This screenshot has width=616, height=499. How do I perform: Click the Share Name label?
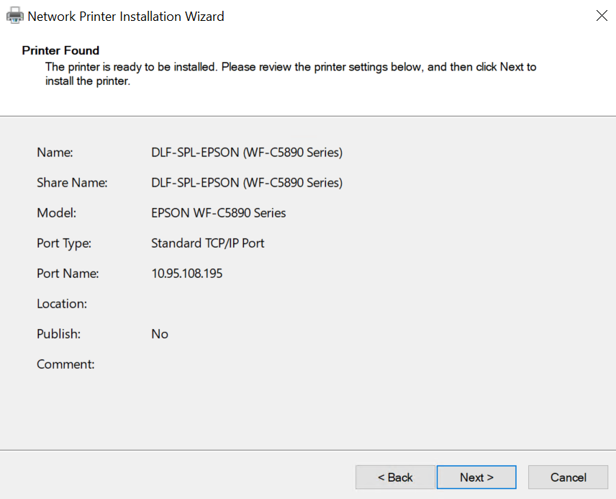(72, 183)
